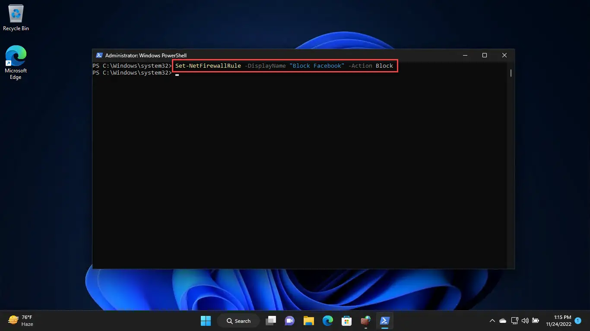This screenshot has width=590, height=331.
Task: Click the PowerShell window vertical scrollbar
Action: pos(511,73)
